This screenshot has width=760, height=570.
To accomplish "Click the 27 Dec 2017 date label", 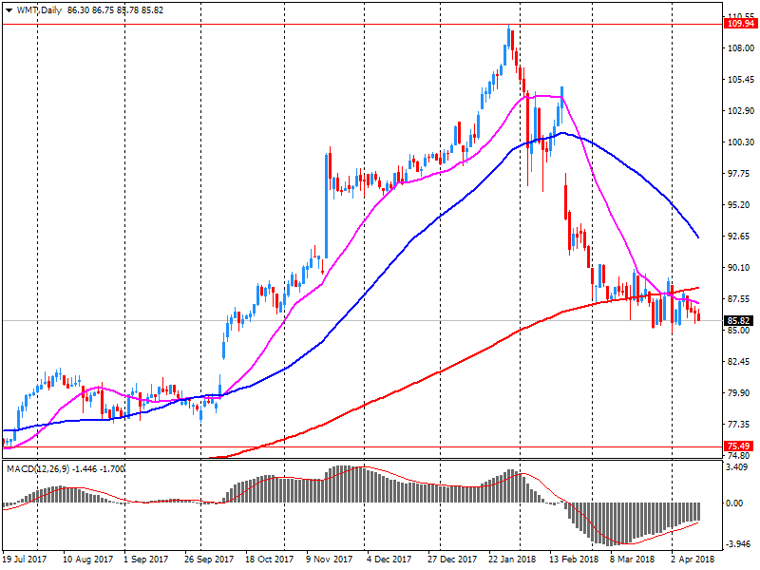I will click(452, 559).
